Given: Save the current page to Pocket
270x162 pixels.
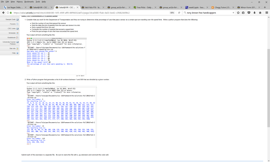Looking at the screenshot, I should (249, 12).
